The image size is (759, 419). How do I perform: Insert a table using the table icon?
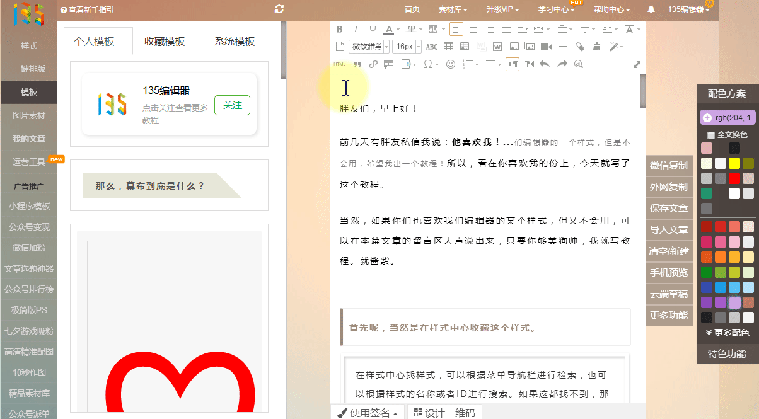[448, 47]
